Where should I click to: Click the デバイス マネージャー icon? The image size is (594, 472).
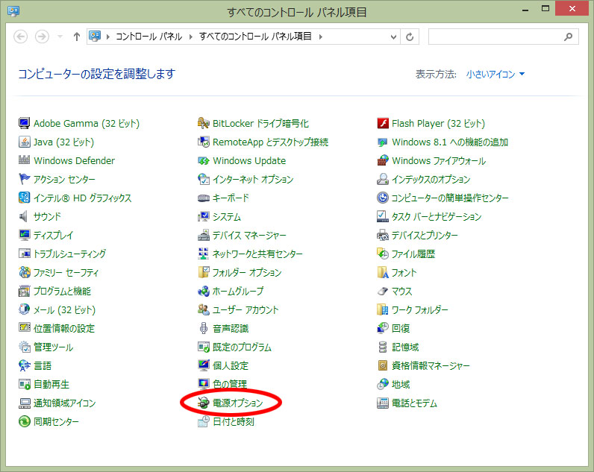tap(204, 235)
